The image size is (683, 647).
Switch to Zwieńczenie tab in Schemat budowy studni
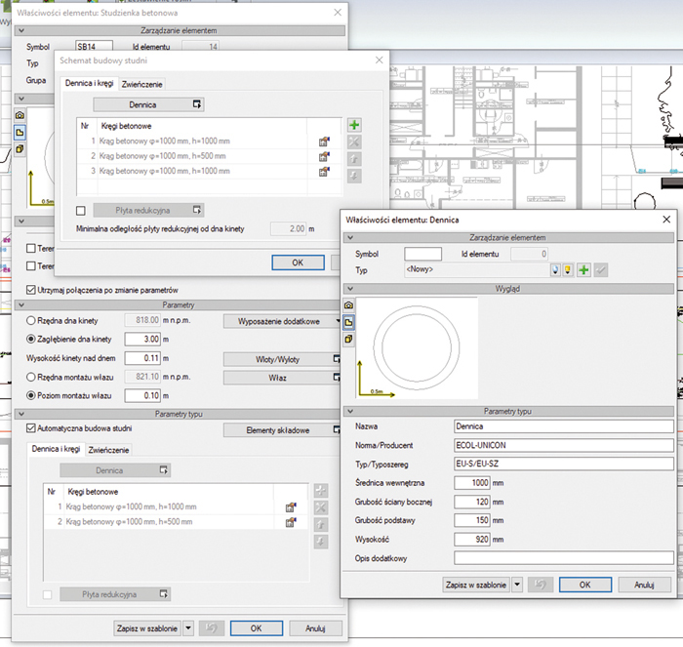point(142,85)
